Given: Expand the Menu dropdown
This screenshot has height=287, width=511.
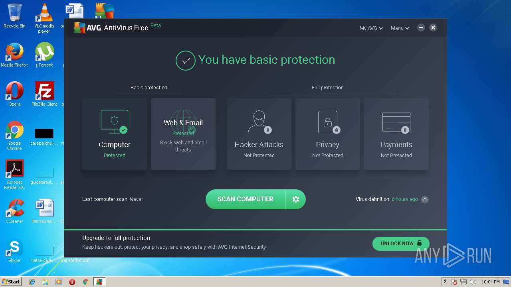Looking at the screenshot, I should pos(400,28).
